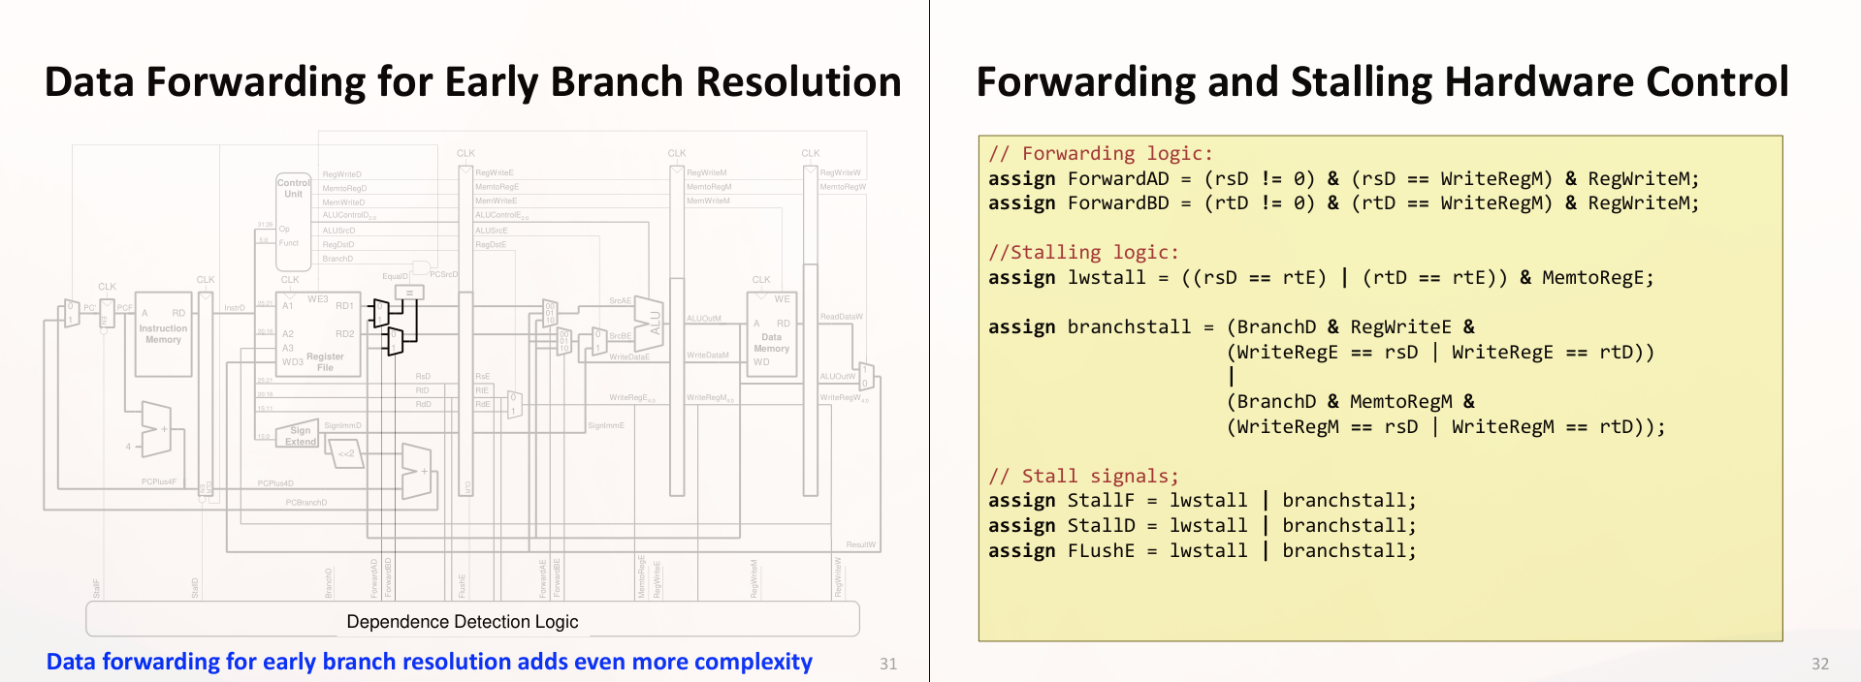Select the Sign Extend block

coord(299,436)
